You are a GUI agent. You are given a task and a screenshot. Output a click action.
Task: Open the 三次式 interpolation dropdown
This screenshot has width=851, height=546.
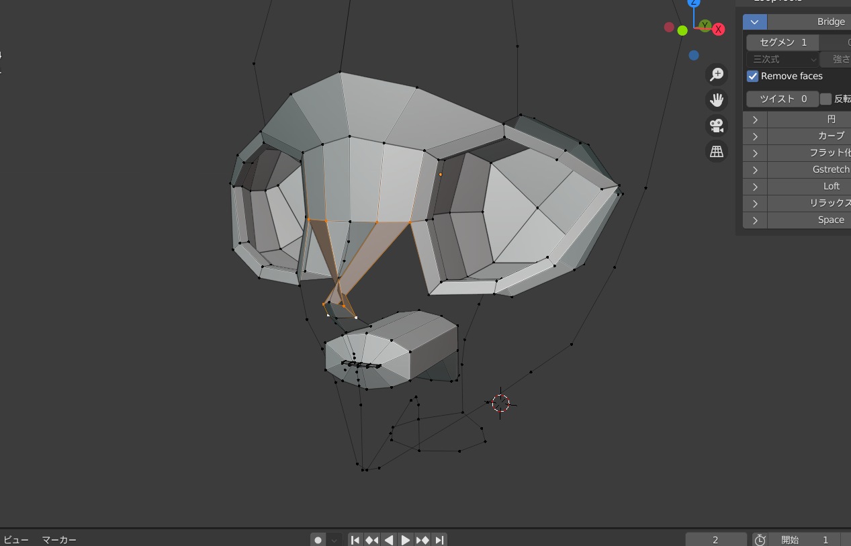coord(782,59)
